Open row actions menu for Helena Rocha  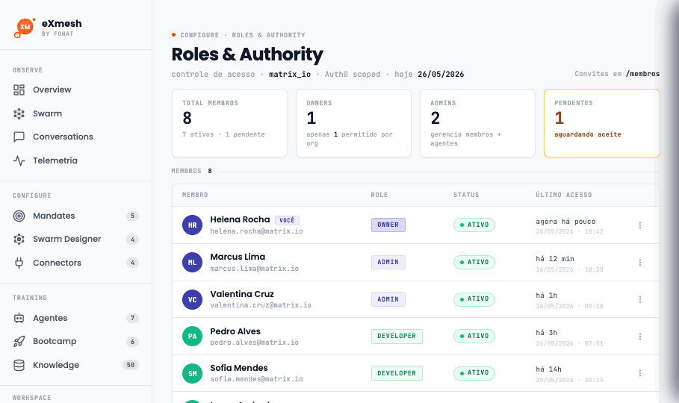639,225
